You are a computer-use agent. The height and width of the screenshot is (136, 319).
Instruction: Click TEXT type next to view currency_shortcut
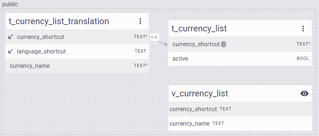coord(225,109)
